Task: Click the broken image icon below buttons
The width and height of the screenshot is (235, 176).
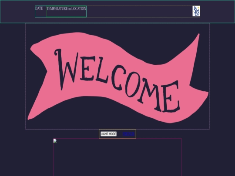Action: (55, 141)
